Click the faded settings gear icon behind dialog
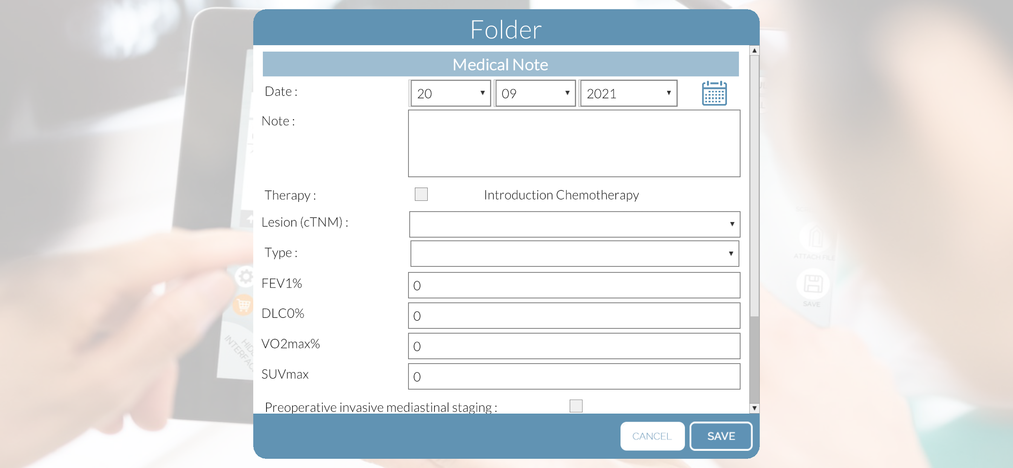 [x=245, y=276]
